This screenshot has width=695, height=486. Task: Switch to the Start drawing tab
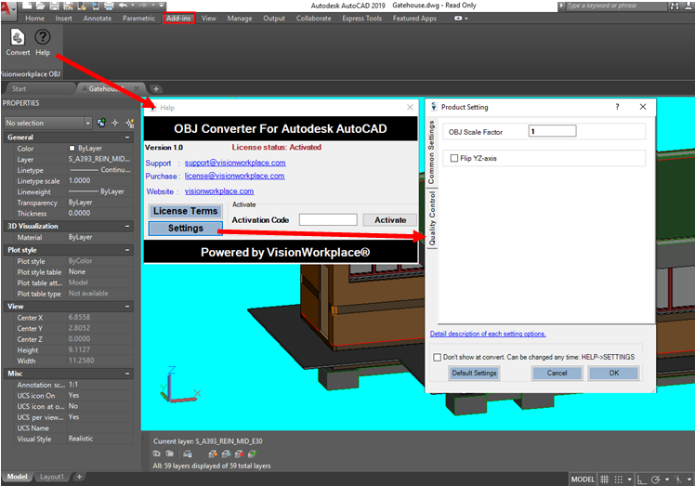pyautogui.click(x=20, y=88)
